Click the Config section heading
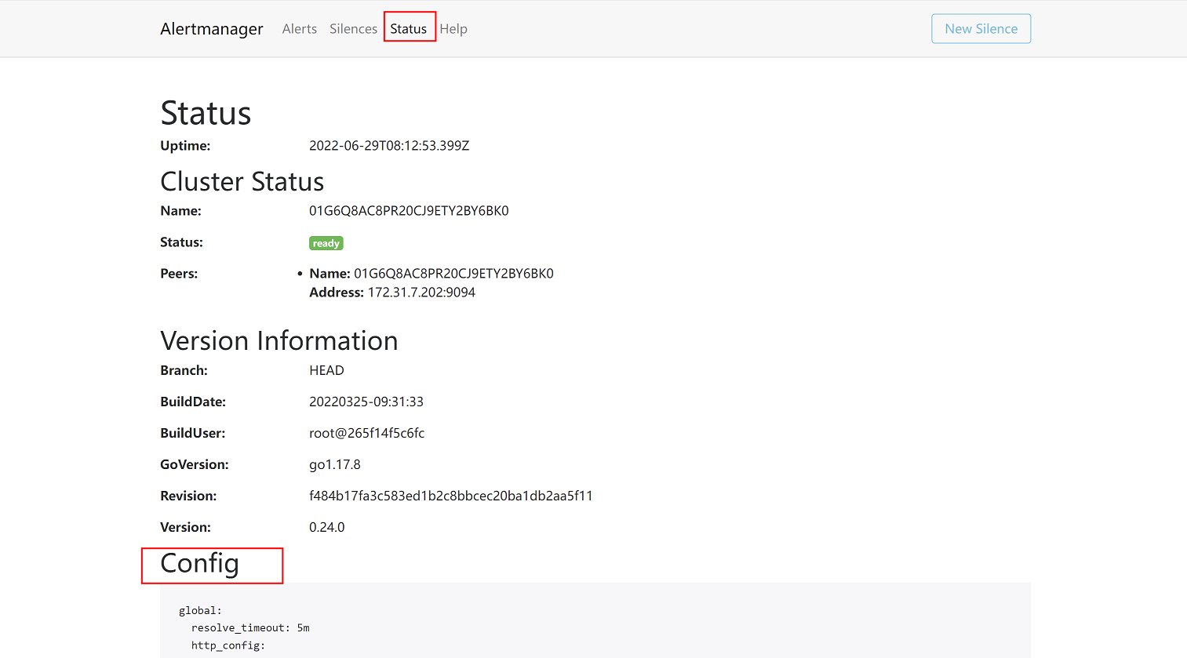This screenshot has height=658, width=1187. coord(199,564)
